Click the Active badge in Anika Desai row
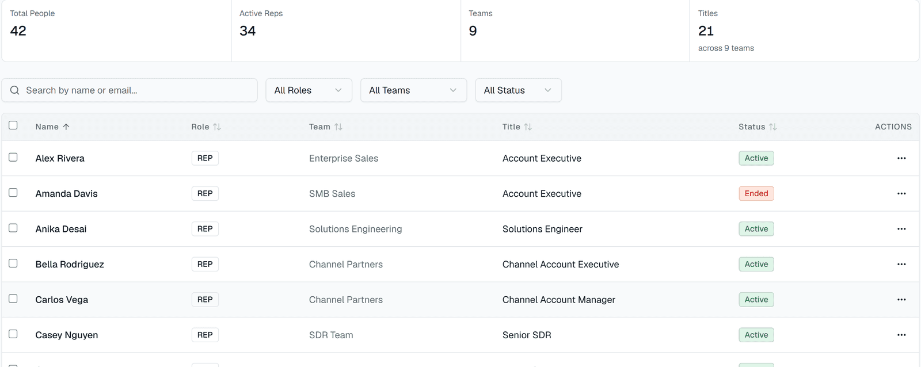Image resolution: width=921 pixels, height=367 pixels. [x=756, y=229]
